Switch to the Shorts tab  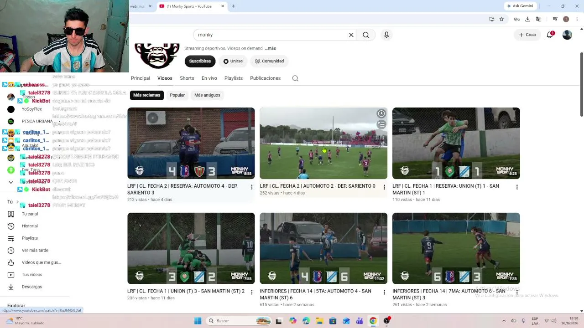point(187,78)
